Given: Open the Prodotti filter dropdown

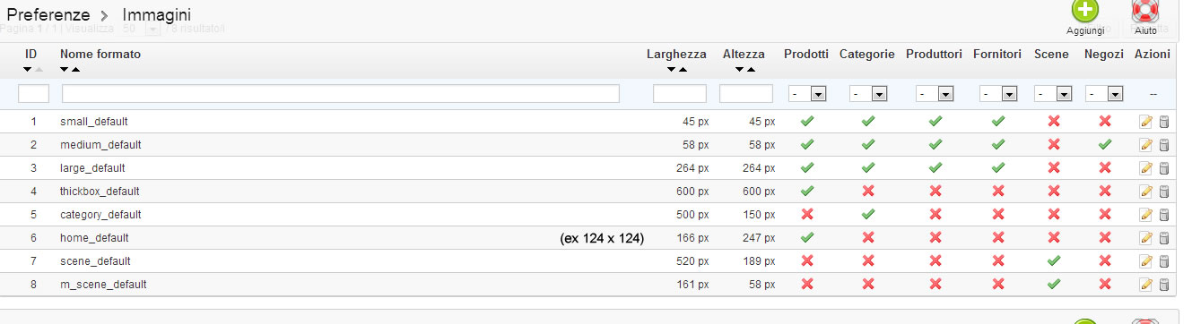Looking at the screenshot, I should click(x=806, y=94).
